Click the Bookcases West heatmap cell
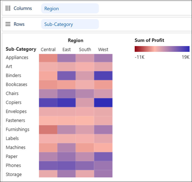Screen dimensions: 192x182 pos(103,85)
